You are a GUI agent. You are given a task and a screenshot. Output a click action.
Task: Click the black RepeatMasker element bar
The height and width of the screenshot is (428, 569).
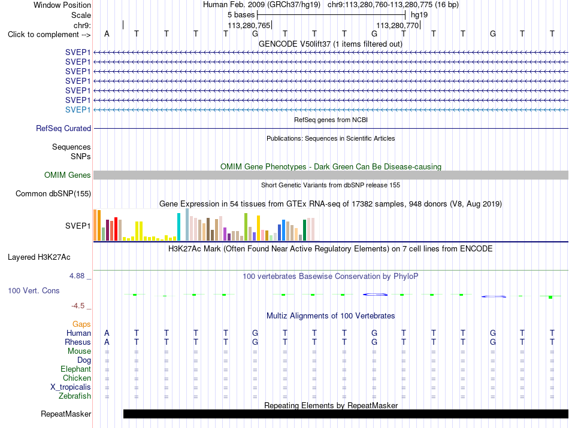click(346, 414)
